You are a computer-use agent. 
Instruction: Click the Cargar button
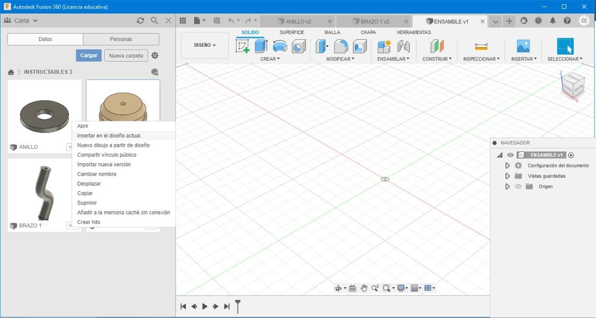tap(88, 55)
